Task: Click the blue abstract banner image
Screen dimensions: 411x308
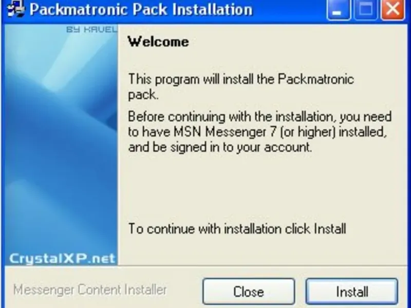Action: coord(61,145)
